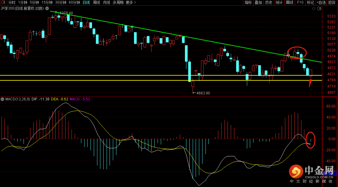Select the 日线 daily chart period
This screenshot has width=338, height=187.
pos(86,3)
